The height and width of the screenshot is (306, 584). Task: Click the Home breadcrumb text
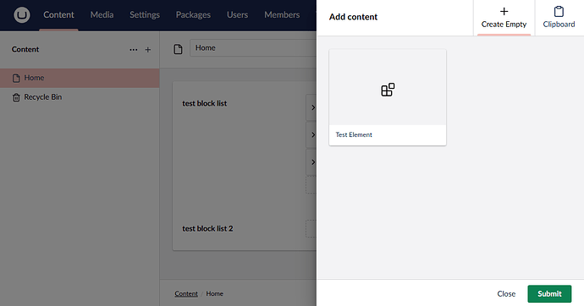pos(215,293)
